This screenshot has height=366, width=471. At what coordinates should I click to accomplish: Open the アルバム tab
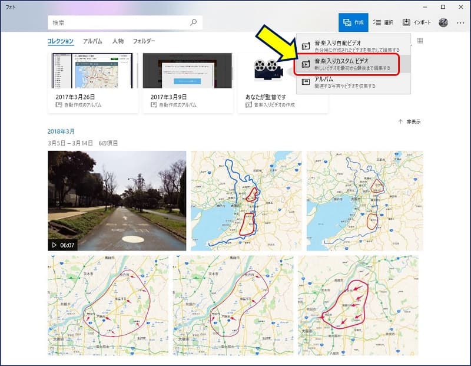[x=92, y=41]
